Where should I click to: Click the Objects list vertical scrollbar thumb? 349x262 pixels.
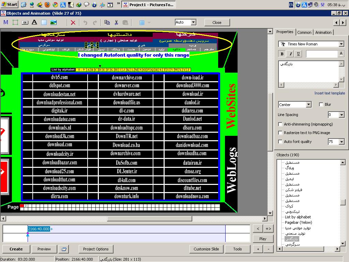point(343,202)
